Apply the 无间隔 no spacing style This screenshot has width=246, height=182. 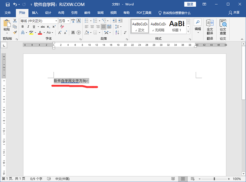pos(158,26)
